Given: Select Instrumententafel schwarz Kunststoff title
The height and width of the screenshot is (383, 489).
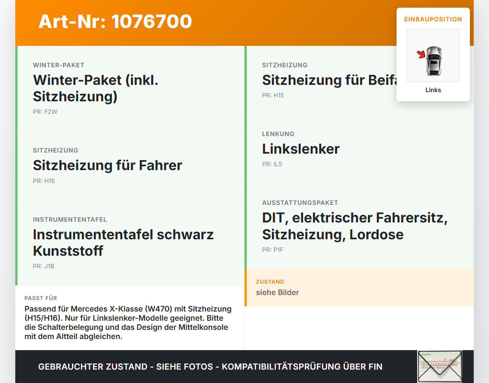Looking at the screenshot, I should [x=123, y=242].
